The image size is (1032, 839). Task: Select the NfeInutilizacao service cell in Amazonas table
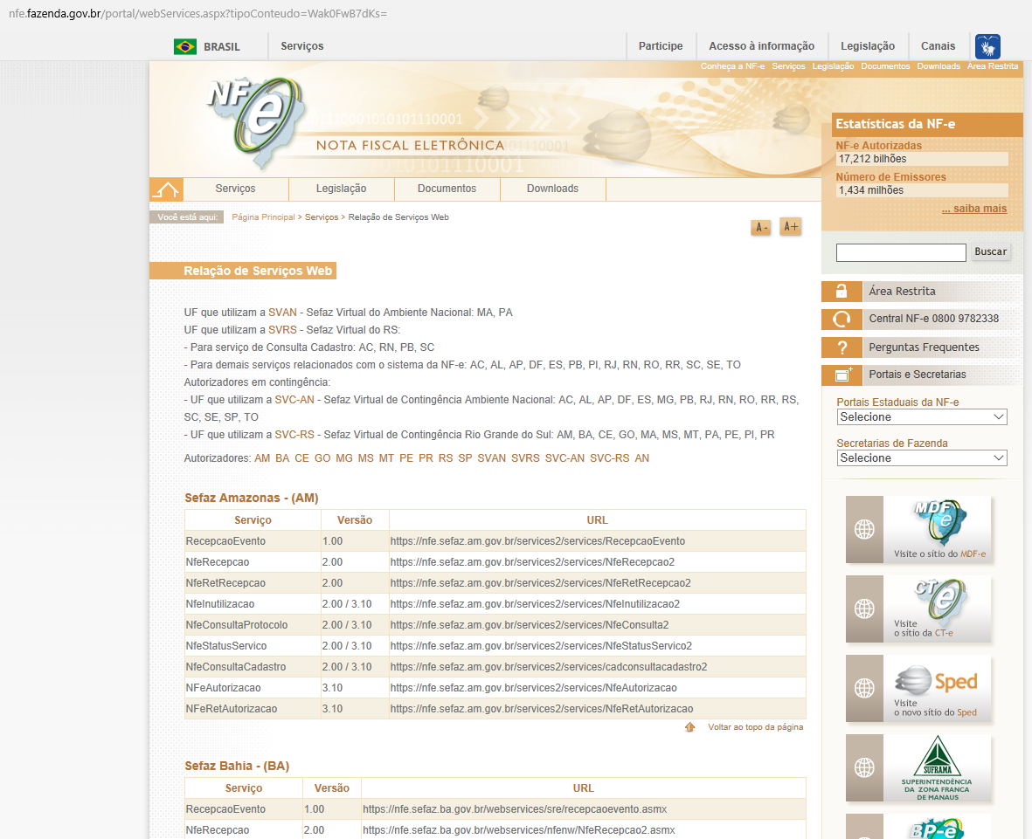tap(253, 603)
